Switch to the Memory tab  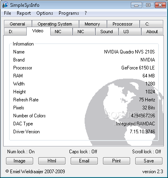tap(93, 24)
